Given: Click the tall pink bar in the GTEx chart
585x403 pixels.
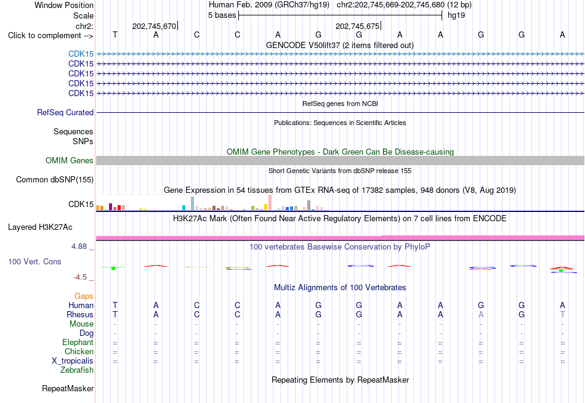Looking at the screenshot, I should [270, 203].
